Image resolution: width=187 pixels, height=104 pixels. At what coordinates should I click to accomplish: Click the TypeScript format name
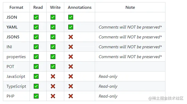(16, 86)
